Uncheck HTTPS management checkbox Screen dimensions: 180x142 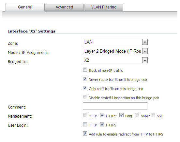[x=102, y=115]
